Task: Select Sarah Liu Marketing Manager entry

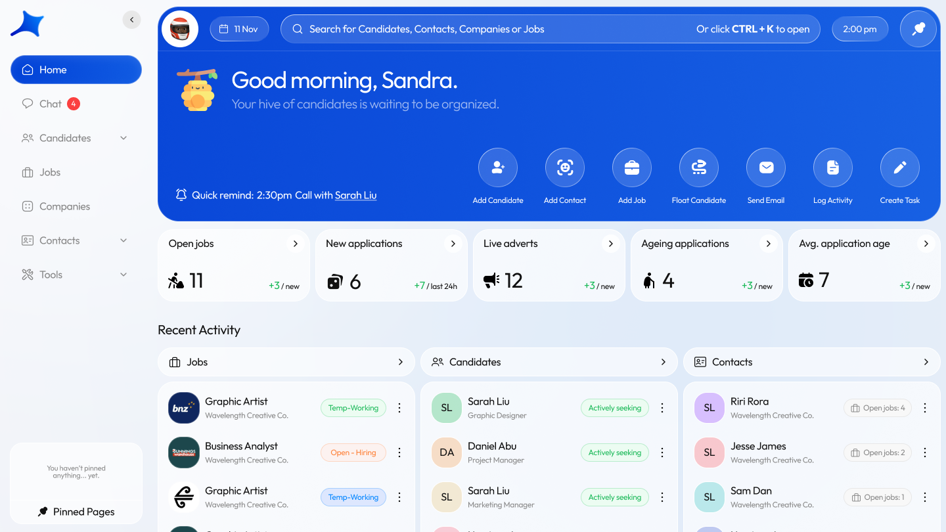Action: [x=549, y=497]
